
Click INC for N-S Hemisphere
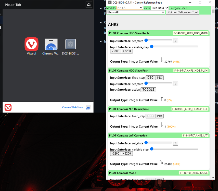[x=159, y=116]
